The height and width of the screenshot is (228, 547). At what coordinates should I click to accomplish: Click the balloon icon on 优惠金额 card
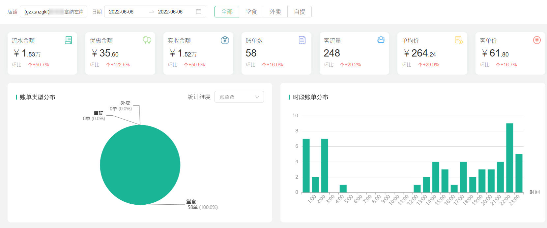[x=147, y=40]
